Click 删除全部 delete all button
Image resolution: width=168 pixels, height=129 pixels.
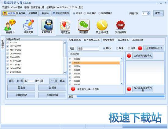click(52, 95)
